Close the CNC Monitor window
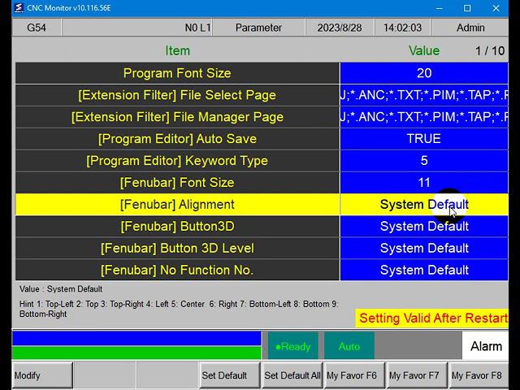The height and width of the screenshot is (390, 520). point(496,8)
